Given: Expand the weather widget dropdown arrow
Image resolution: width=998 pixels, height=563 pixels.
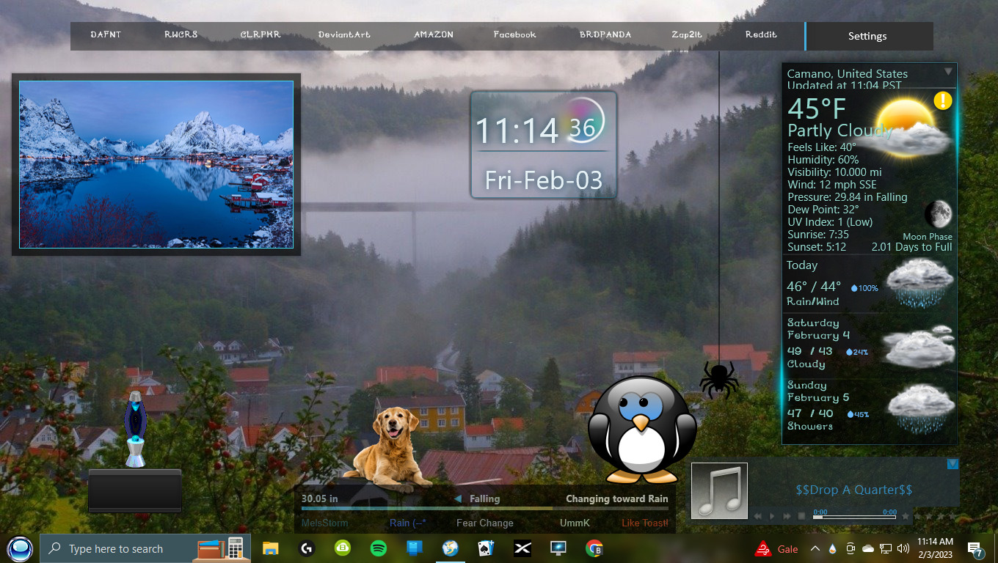Looking at the screenshot, I should (x=948, y=72).
